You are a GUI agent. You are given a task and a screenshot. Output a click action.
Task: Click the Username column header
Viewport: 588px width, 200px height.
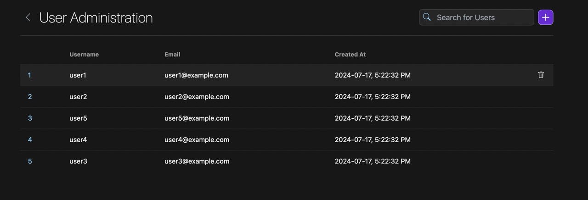pyautogui.click(x=84, y=54)
